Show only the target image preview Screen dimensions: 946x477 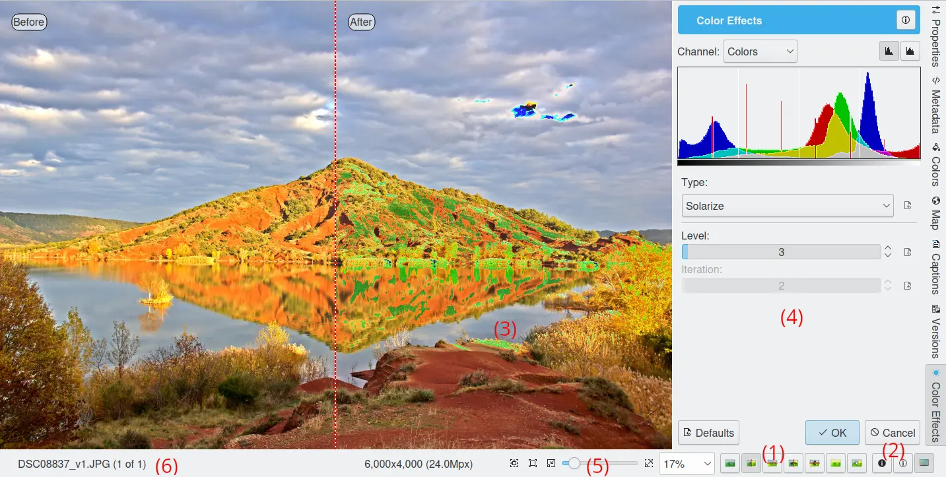click(x=835, y=464)
